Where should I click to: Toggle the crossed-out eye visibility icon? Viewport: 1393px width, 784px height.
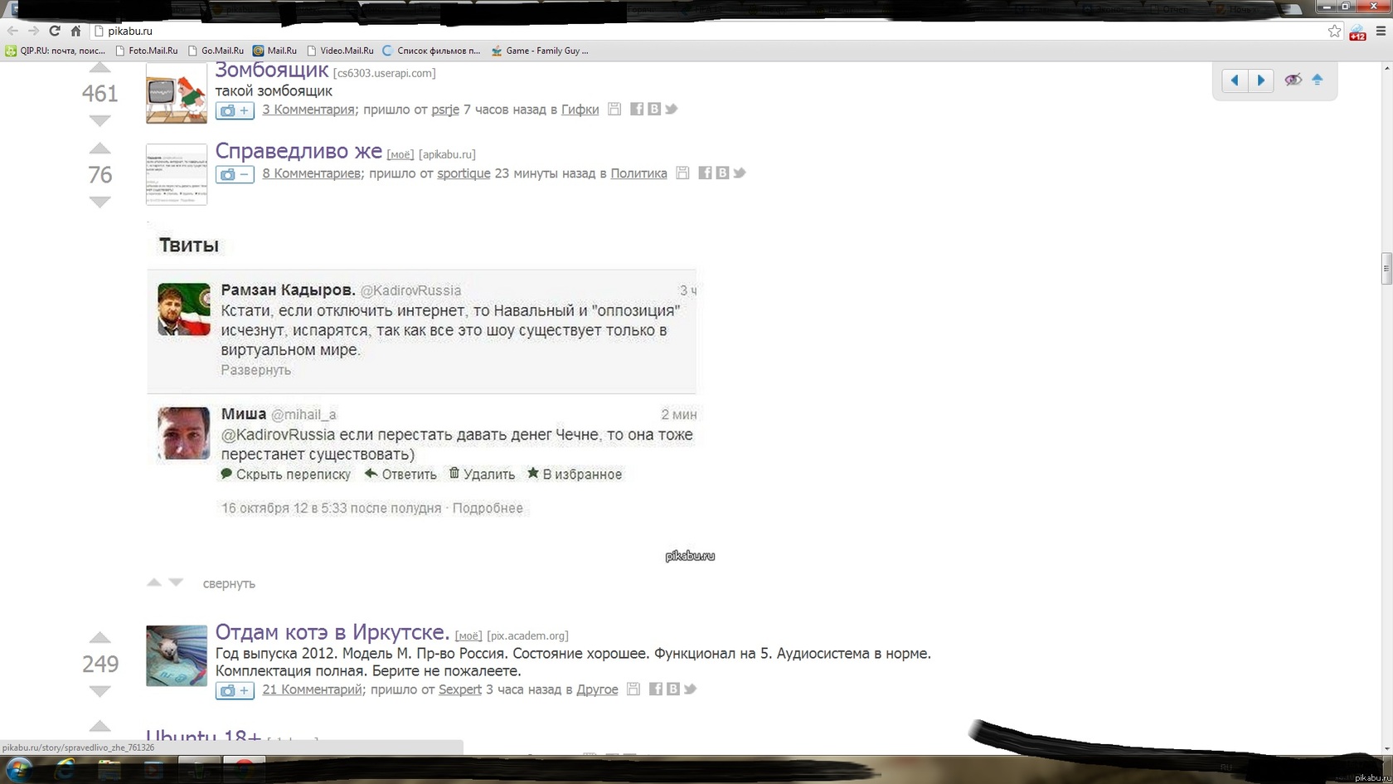click(x=1293, y=80)
